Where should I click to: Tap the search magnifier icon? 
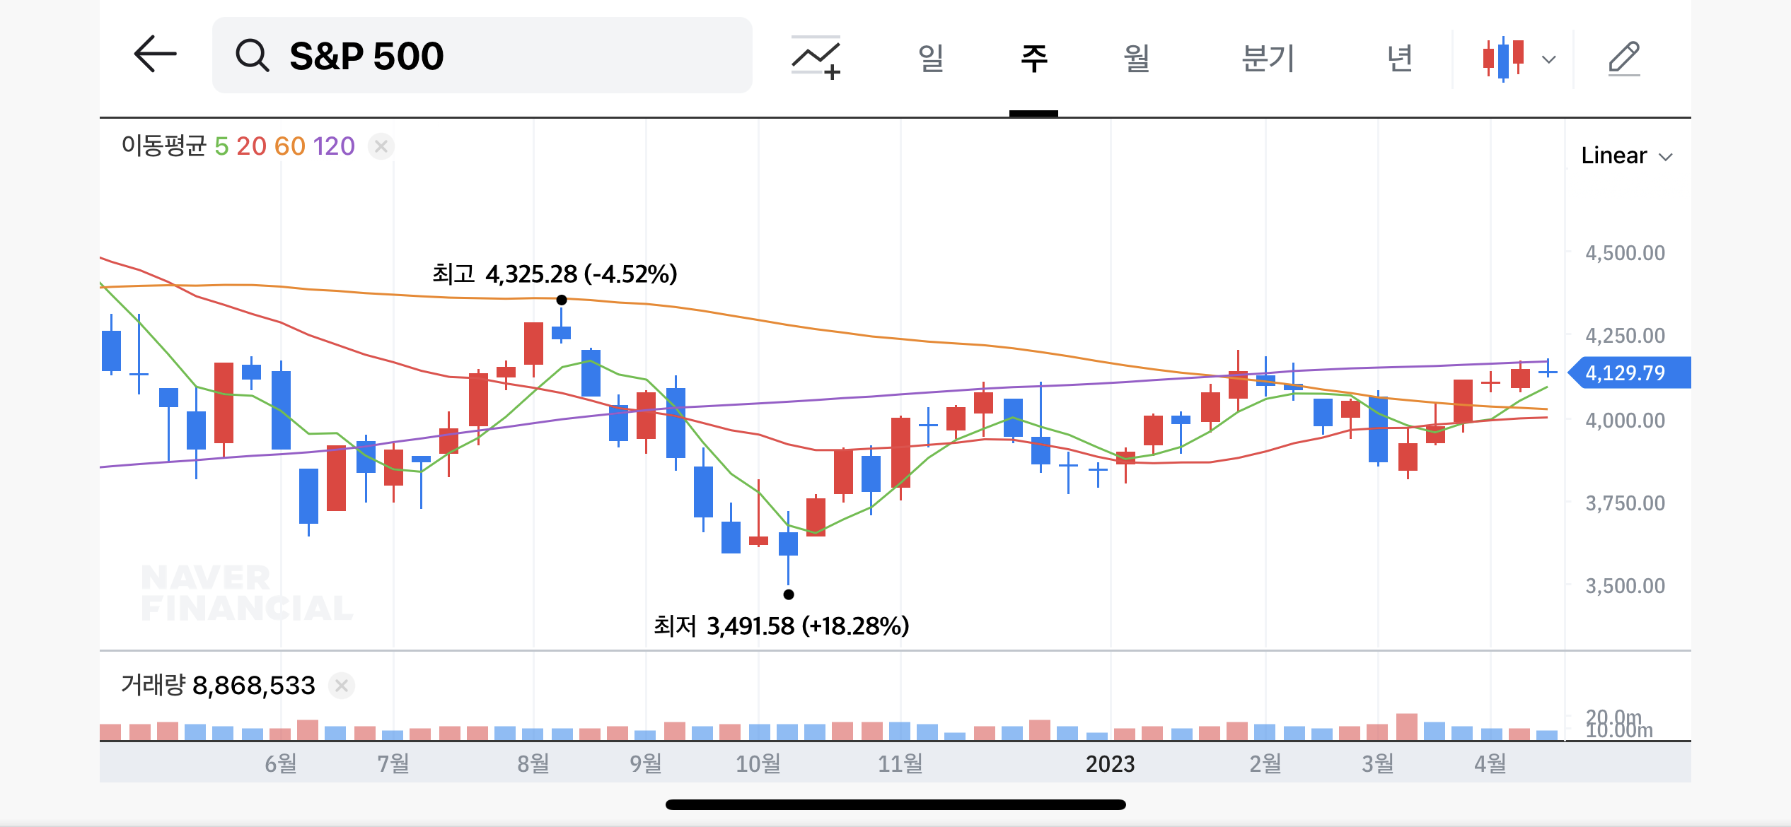tap(252, 56)
